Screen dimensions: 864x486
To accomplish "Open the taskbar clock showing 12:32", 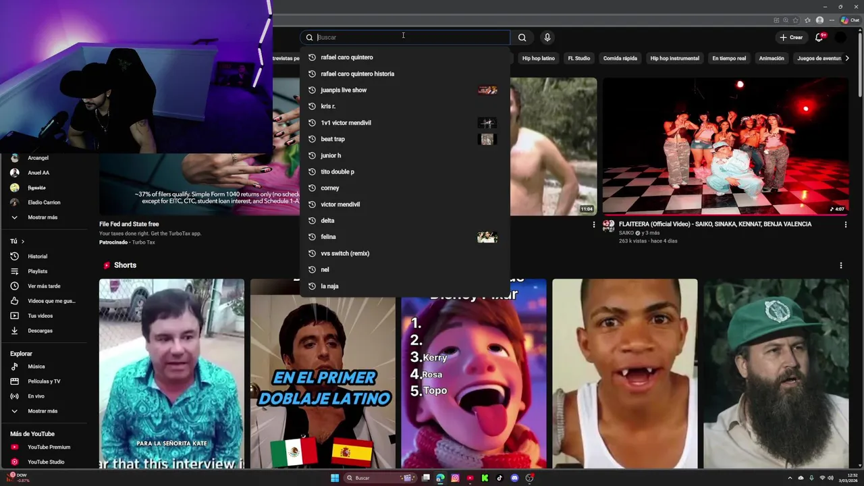I will pos(849,478).
